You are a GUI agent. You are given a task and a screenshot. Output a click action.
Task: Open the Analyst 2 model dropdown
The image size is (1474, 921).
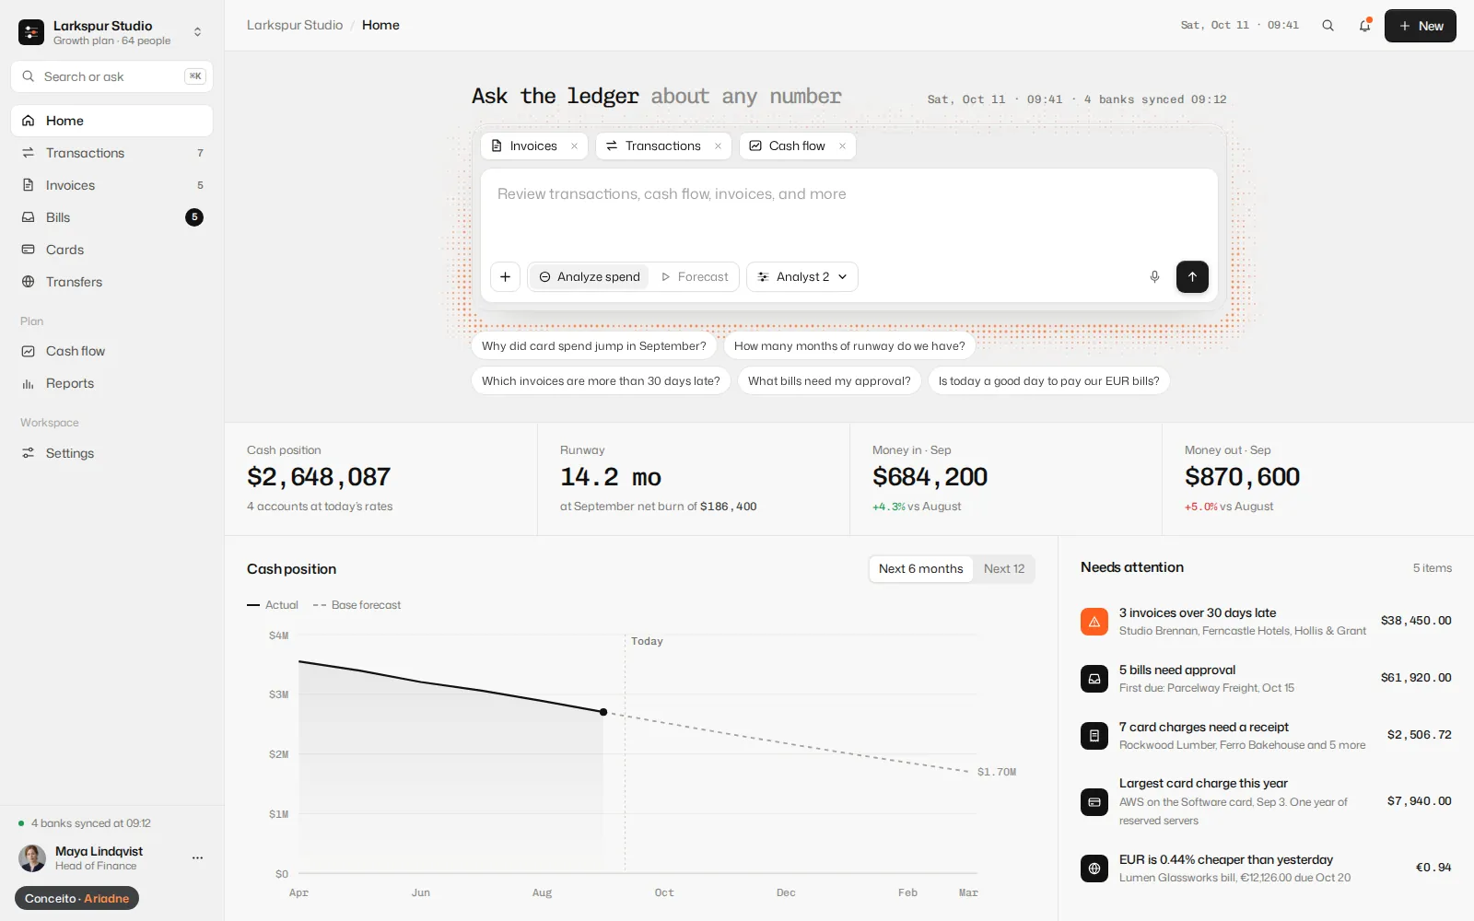(x=802, y=277)
